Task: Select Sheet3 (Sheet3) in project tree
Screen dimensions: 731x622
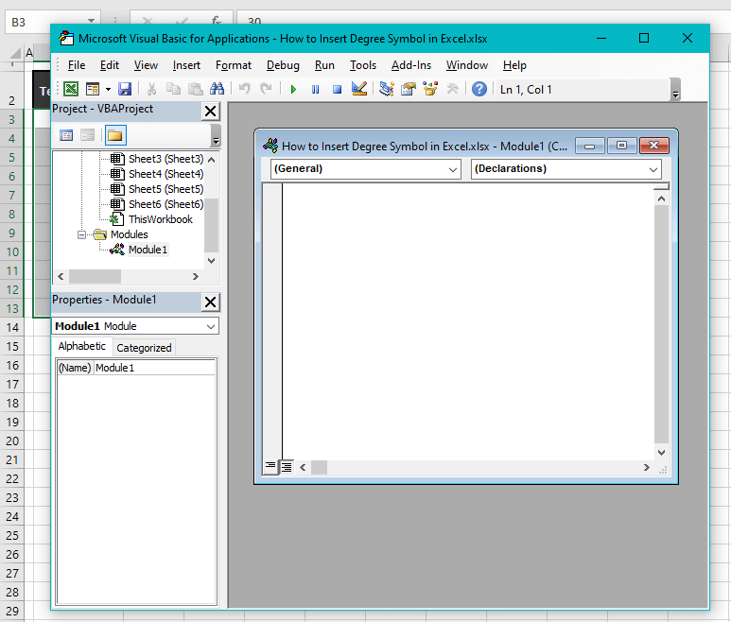Action: [166, 159]
